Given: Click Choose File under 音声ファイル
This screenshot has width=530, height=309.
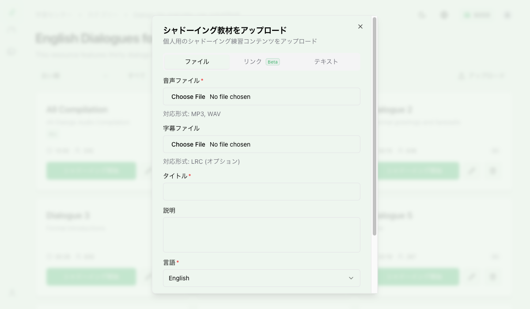Looking at the screenshot, I should (x=188, y=96).
